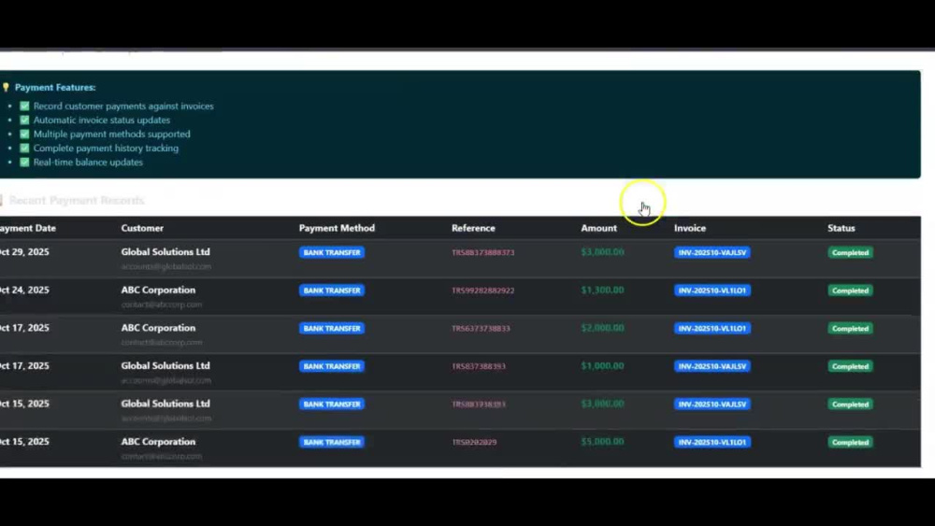Click Global Solutions Ltd in the Oct 29 row
The width and height of the screenshot is (935, 526).
tap(165, 252)
